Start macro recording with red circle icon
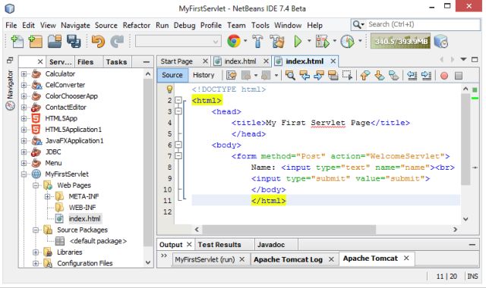Screen dimensions: 486x288 pyautogui.click(x=444, y=76)
